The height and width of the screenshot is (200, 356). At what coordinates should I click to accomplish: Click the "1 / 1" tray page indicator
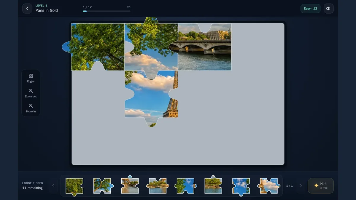(290, 186)
